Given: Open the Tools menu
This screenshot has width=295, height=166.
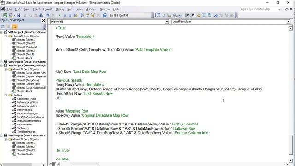Looking at the screenshot, I should tap(79, 9).
